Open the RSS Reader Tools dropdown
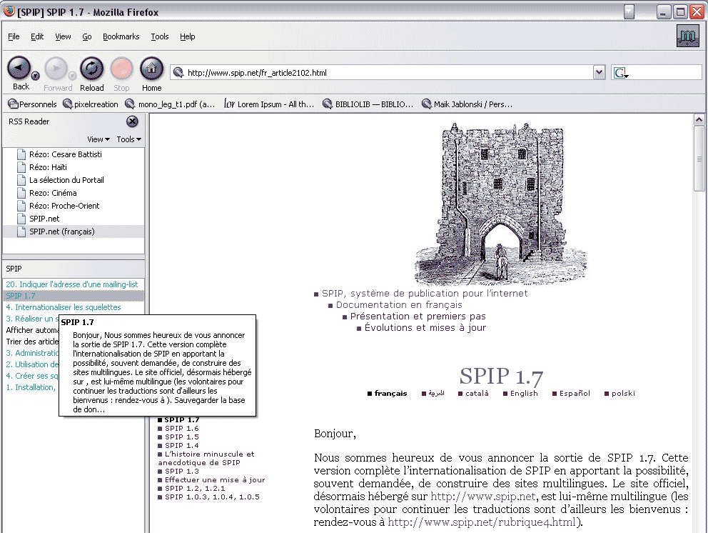The width and height of the screenshot is (708, 533). tap(128, 139)
